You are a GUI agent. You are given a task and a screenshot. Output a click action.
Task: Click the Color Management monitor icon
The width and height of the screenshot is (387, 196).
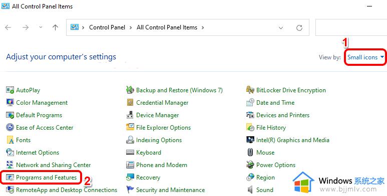10,103
